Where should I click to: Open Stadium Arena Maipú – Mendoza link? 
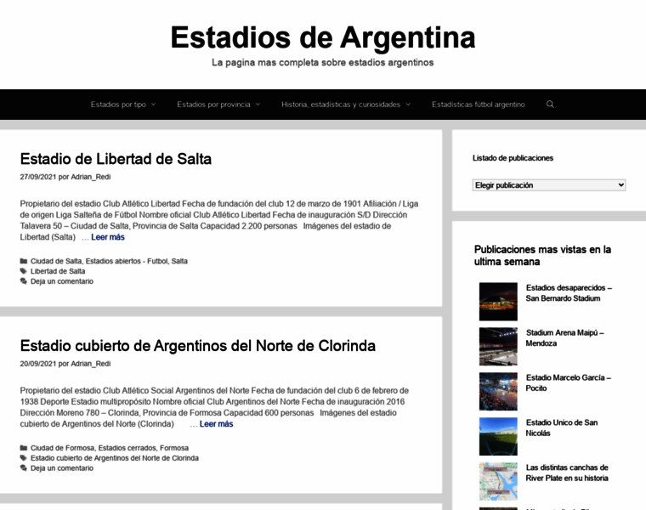tap(565, 337)
